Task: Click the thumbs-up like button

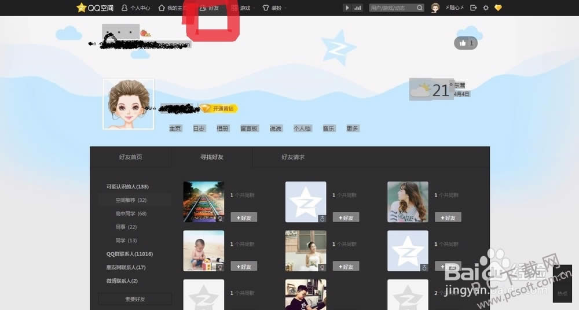Action: point(466,43)
